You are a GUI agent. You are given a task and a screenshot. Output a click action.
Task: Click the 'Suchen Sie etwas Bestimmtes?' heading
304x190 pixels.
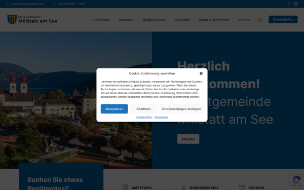pyautogui.click(x=55, y=183)
